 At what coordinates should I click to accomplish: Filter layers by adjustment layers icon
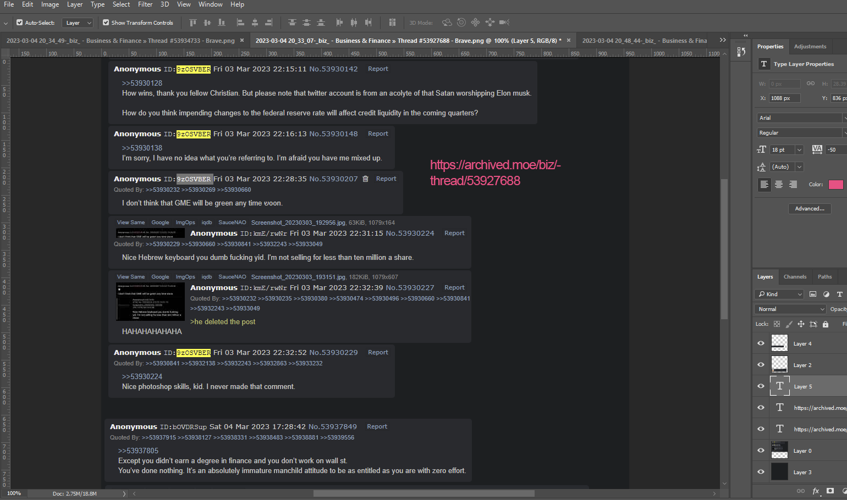click(826, 295)
